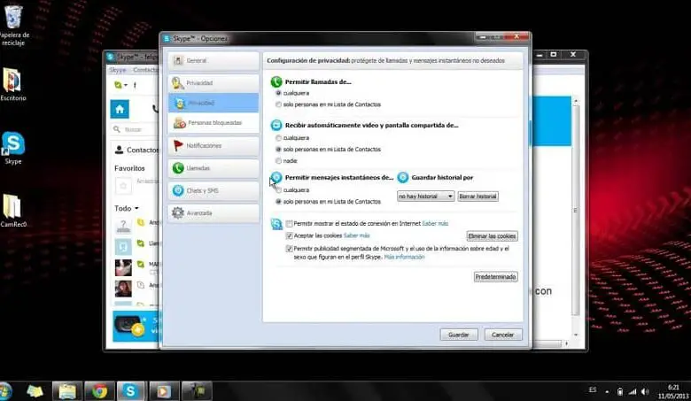Click the 'Predeterminado' button

click(x=495, y=277)
